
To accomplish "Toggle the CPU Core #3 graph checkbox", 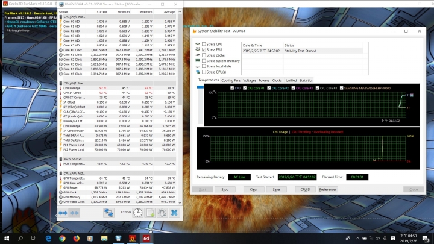I will click(x=293, y=88).
